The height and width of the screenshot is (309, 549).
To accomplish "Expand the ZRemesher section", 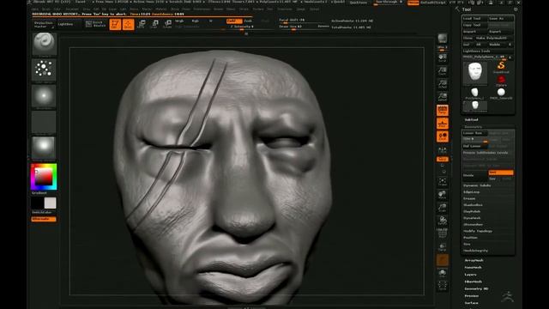I will (473, 225).
